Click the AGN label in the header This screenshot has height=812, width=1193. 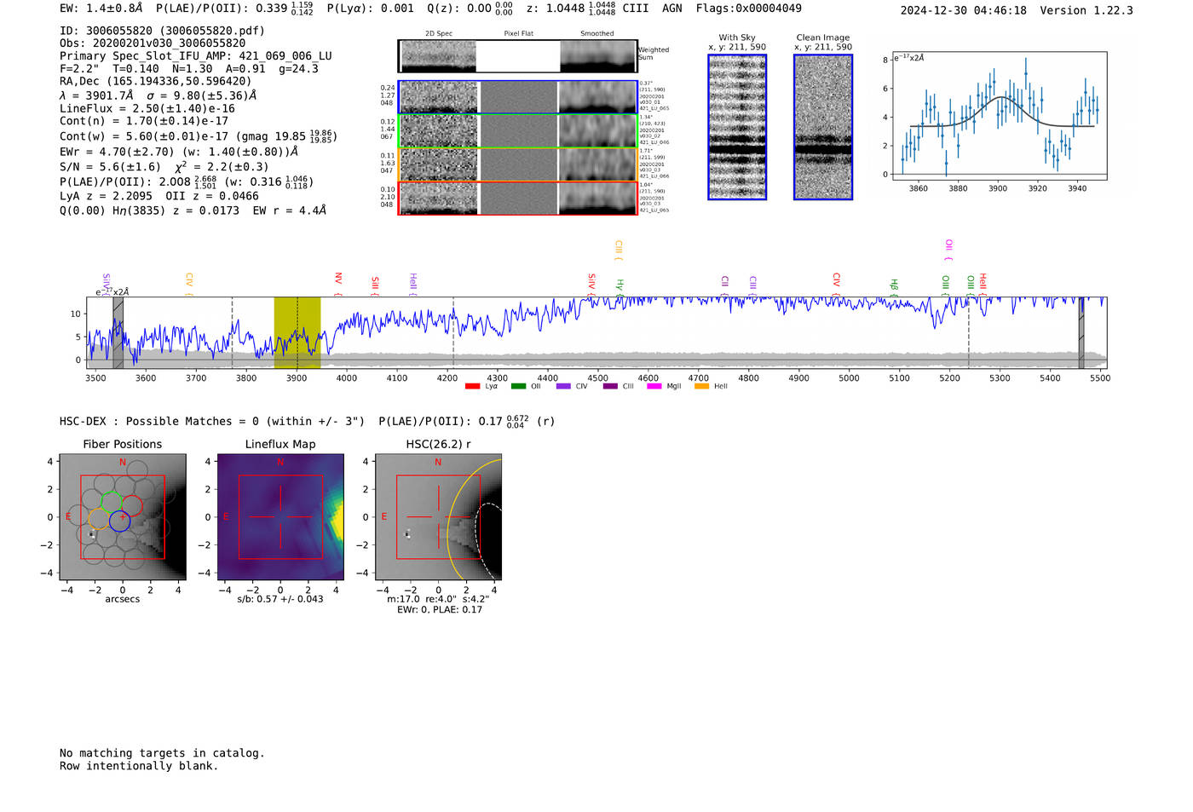click(672, 9)
